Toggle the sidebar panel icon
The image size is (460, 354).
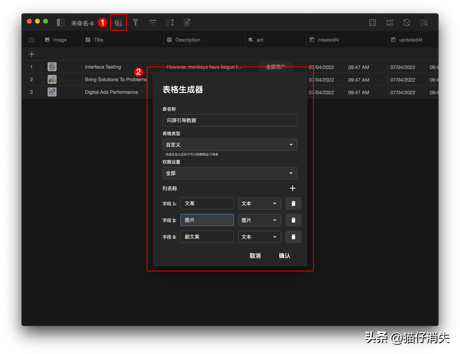[60, 23]
